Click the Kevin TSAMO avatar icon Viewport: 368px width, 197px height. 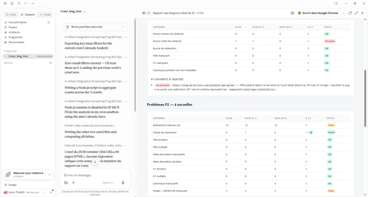click(5, 192)
